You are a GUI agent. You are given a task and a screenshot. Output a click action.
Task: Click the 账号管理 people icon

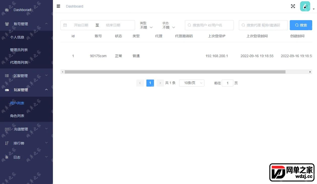coord(7,24)
